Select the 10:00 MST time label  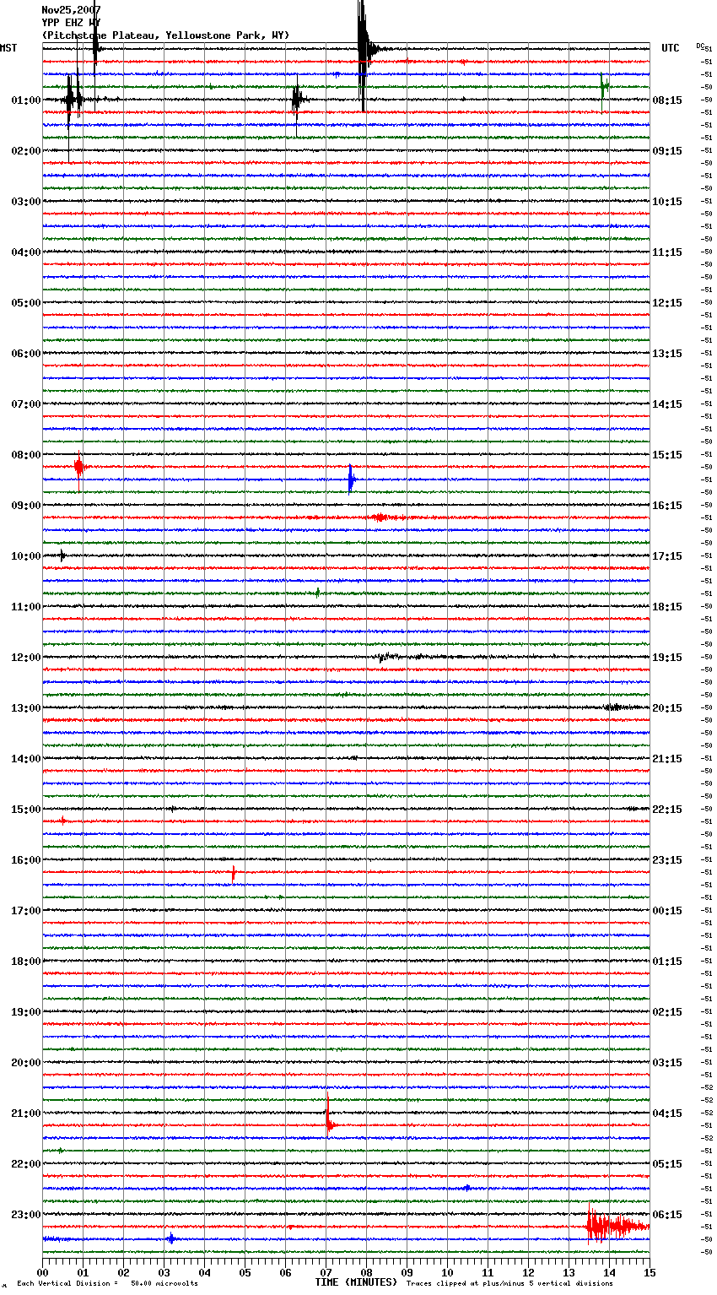pyautogui.click(x=26, y=556)
